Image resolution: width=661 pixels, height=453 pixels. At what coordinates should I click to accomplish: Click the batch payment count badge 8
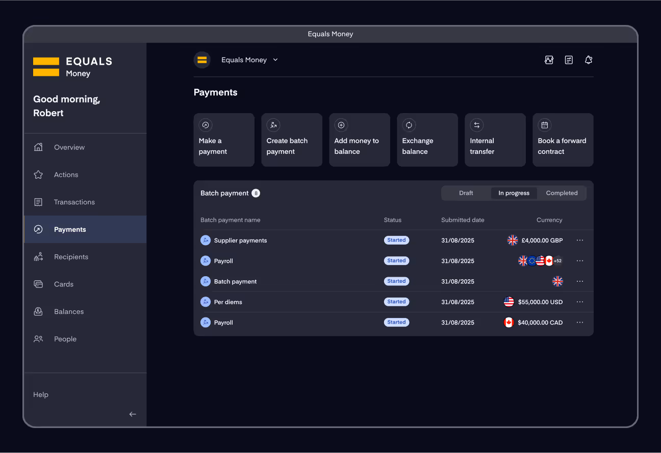(x=256, y=193)
